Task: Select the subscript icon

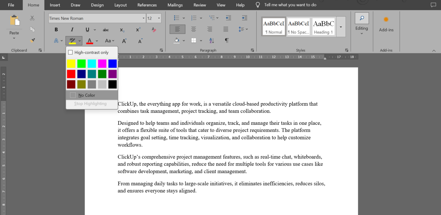Action: [x=121, y=30]
